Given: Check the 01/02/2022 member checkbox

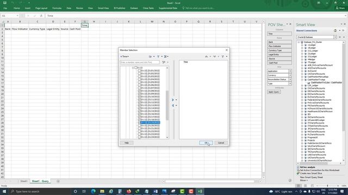Looking at the screenshot, I should pos(139,74).
